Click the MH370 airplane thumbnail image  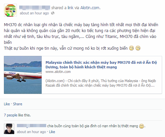click(x=23, y=75)
